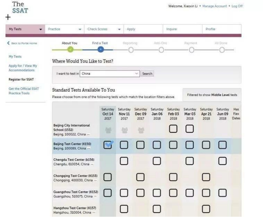Click the SSAT logo
The height and width of the screenshot is (217, 263).
pyautogui.click(x=20, y=8)
